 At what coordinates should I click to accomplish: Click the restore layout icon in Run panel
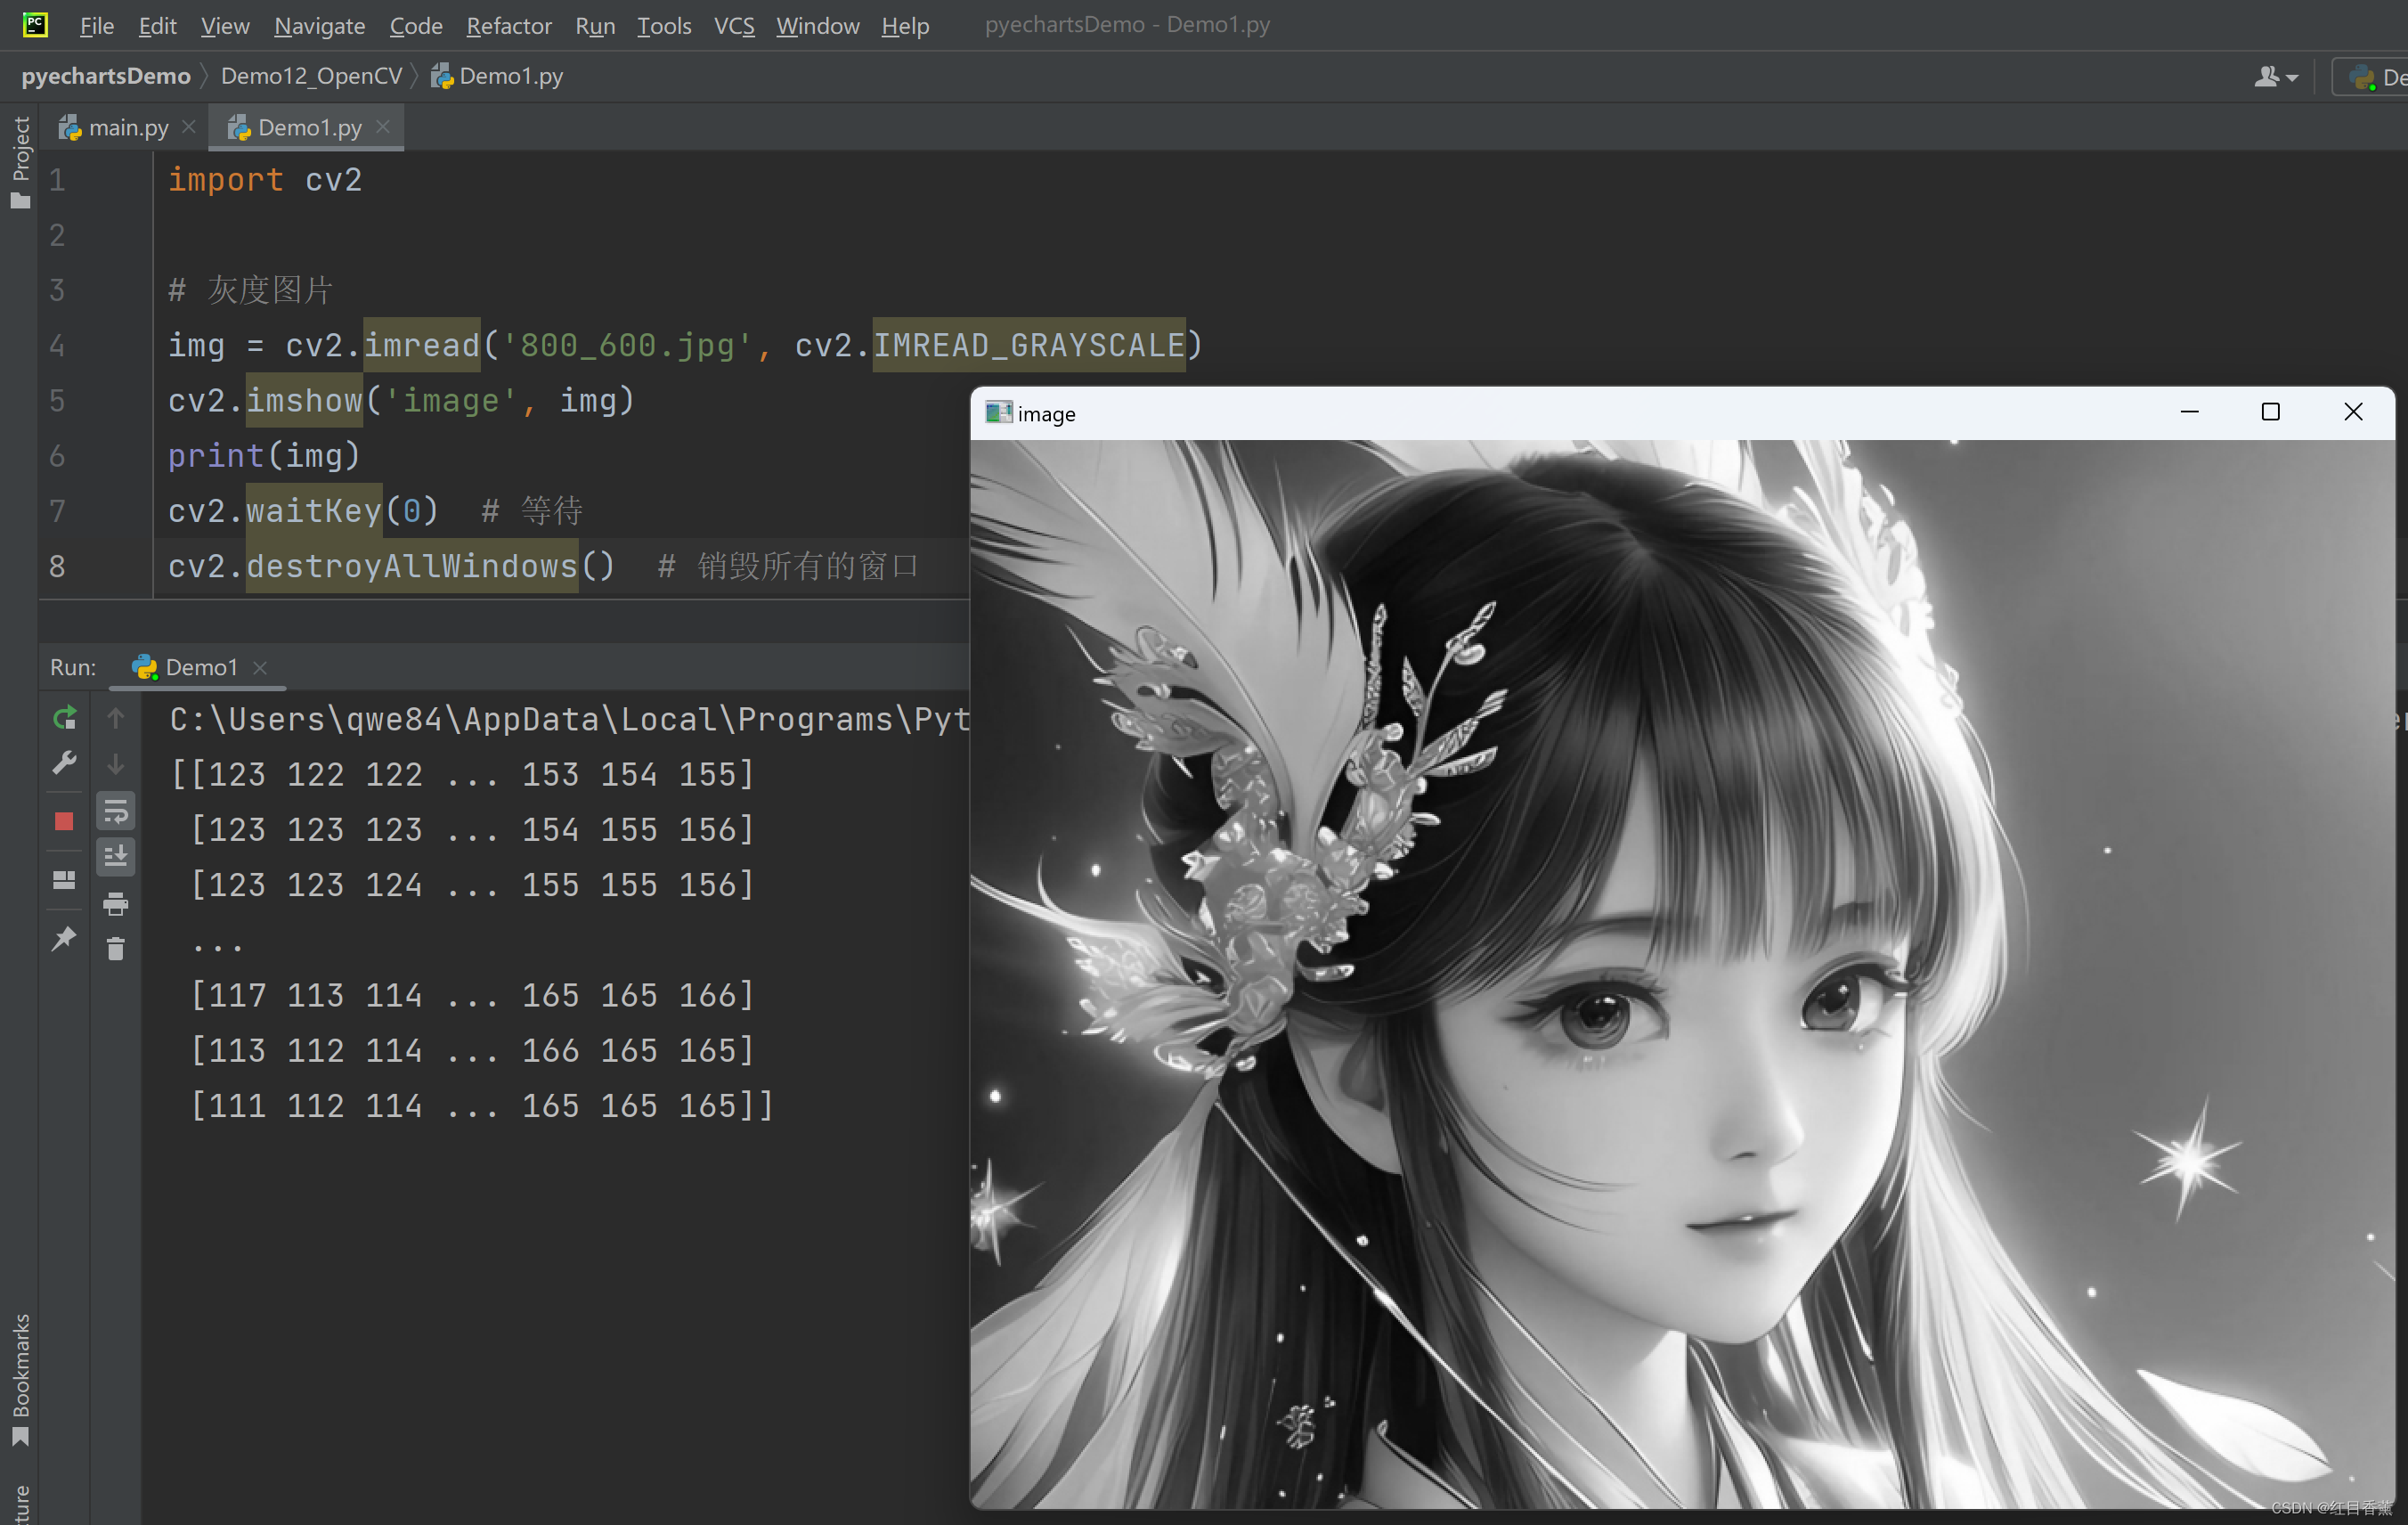(64, 880)
